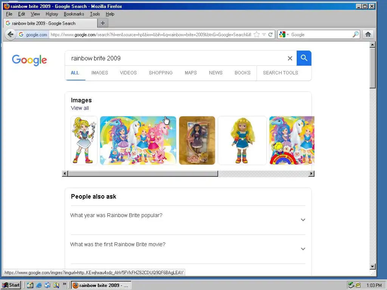Click the page scrollbar up arrow
The width and height of the screenshot is (387, 290).
373,45
